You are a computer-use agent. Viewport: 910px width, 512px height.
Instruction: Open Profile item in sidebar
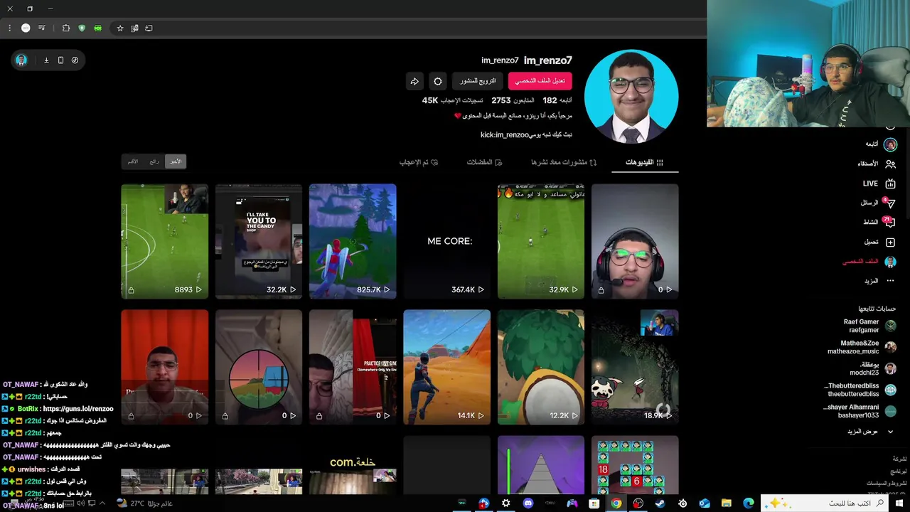[x=869, y=262]
